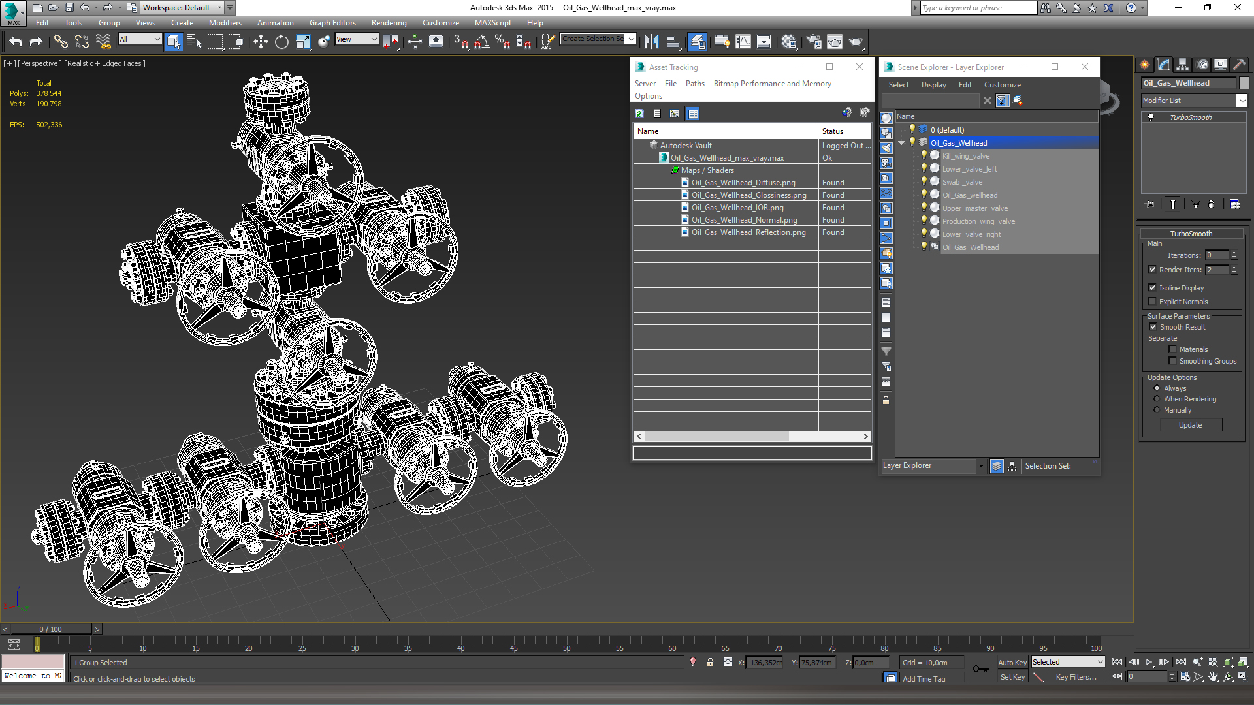Click the Align tool icon
1254x705 pixels.
coord(673,42)
